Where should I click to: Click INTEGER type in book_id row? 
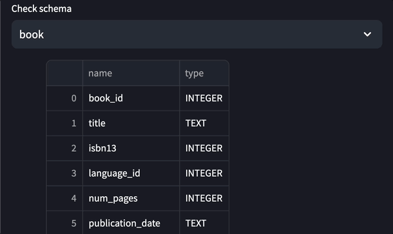(x=204, y=98)
